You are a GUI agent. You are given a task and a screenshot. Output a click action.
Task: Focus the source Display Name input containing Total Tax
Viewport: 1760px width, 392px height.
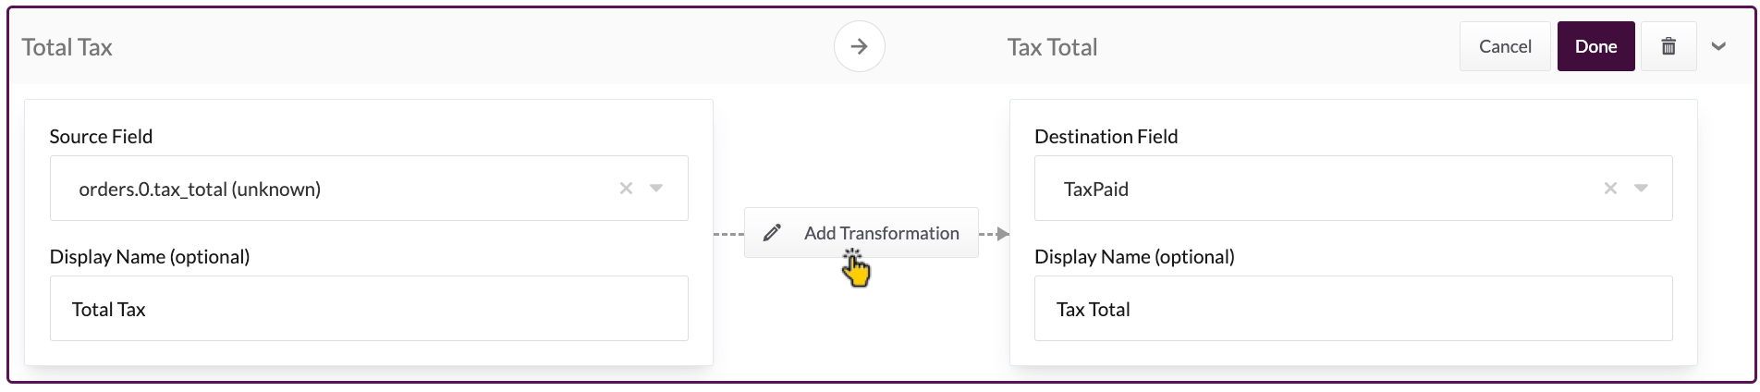tap(369, 309)
